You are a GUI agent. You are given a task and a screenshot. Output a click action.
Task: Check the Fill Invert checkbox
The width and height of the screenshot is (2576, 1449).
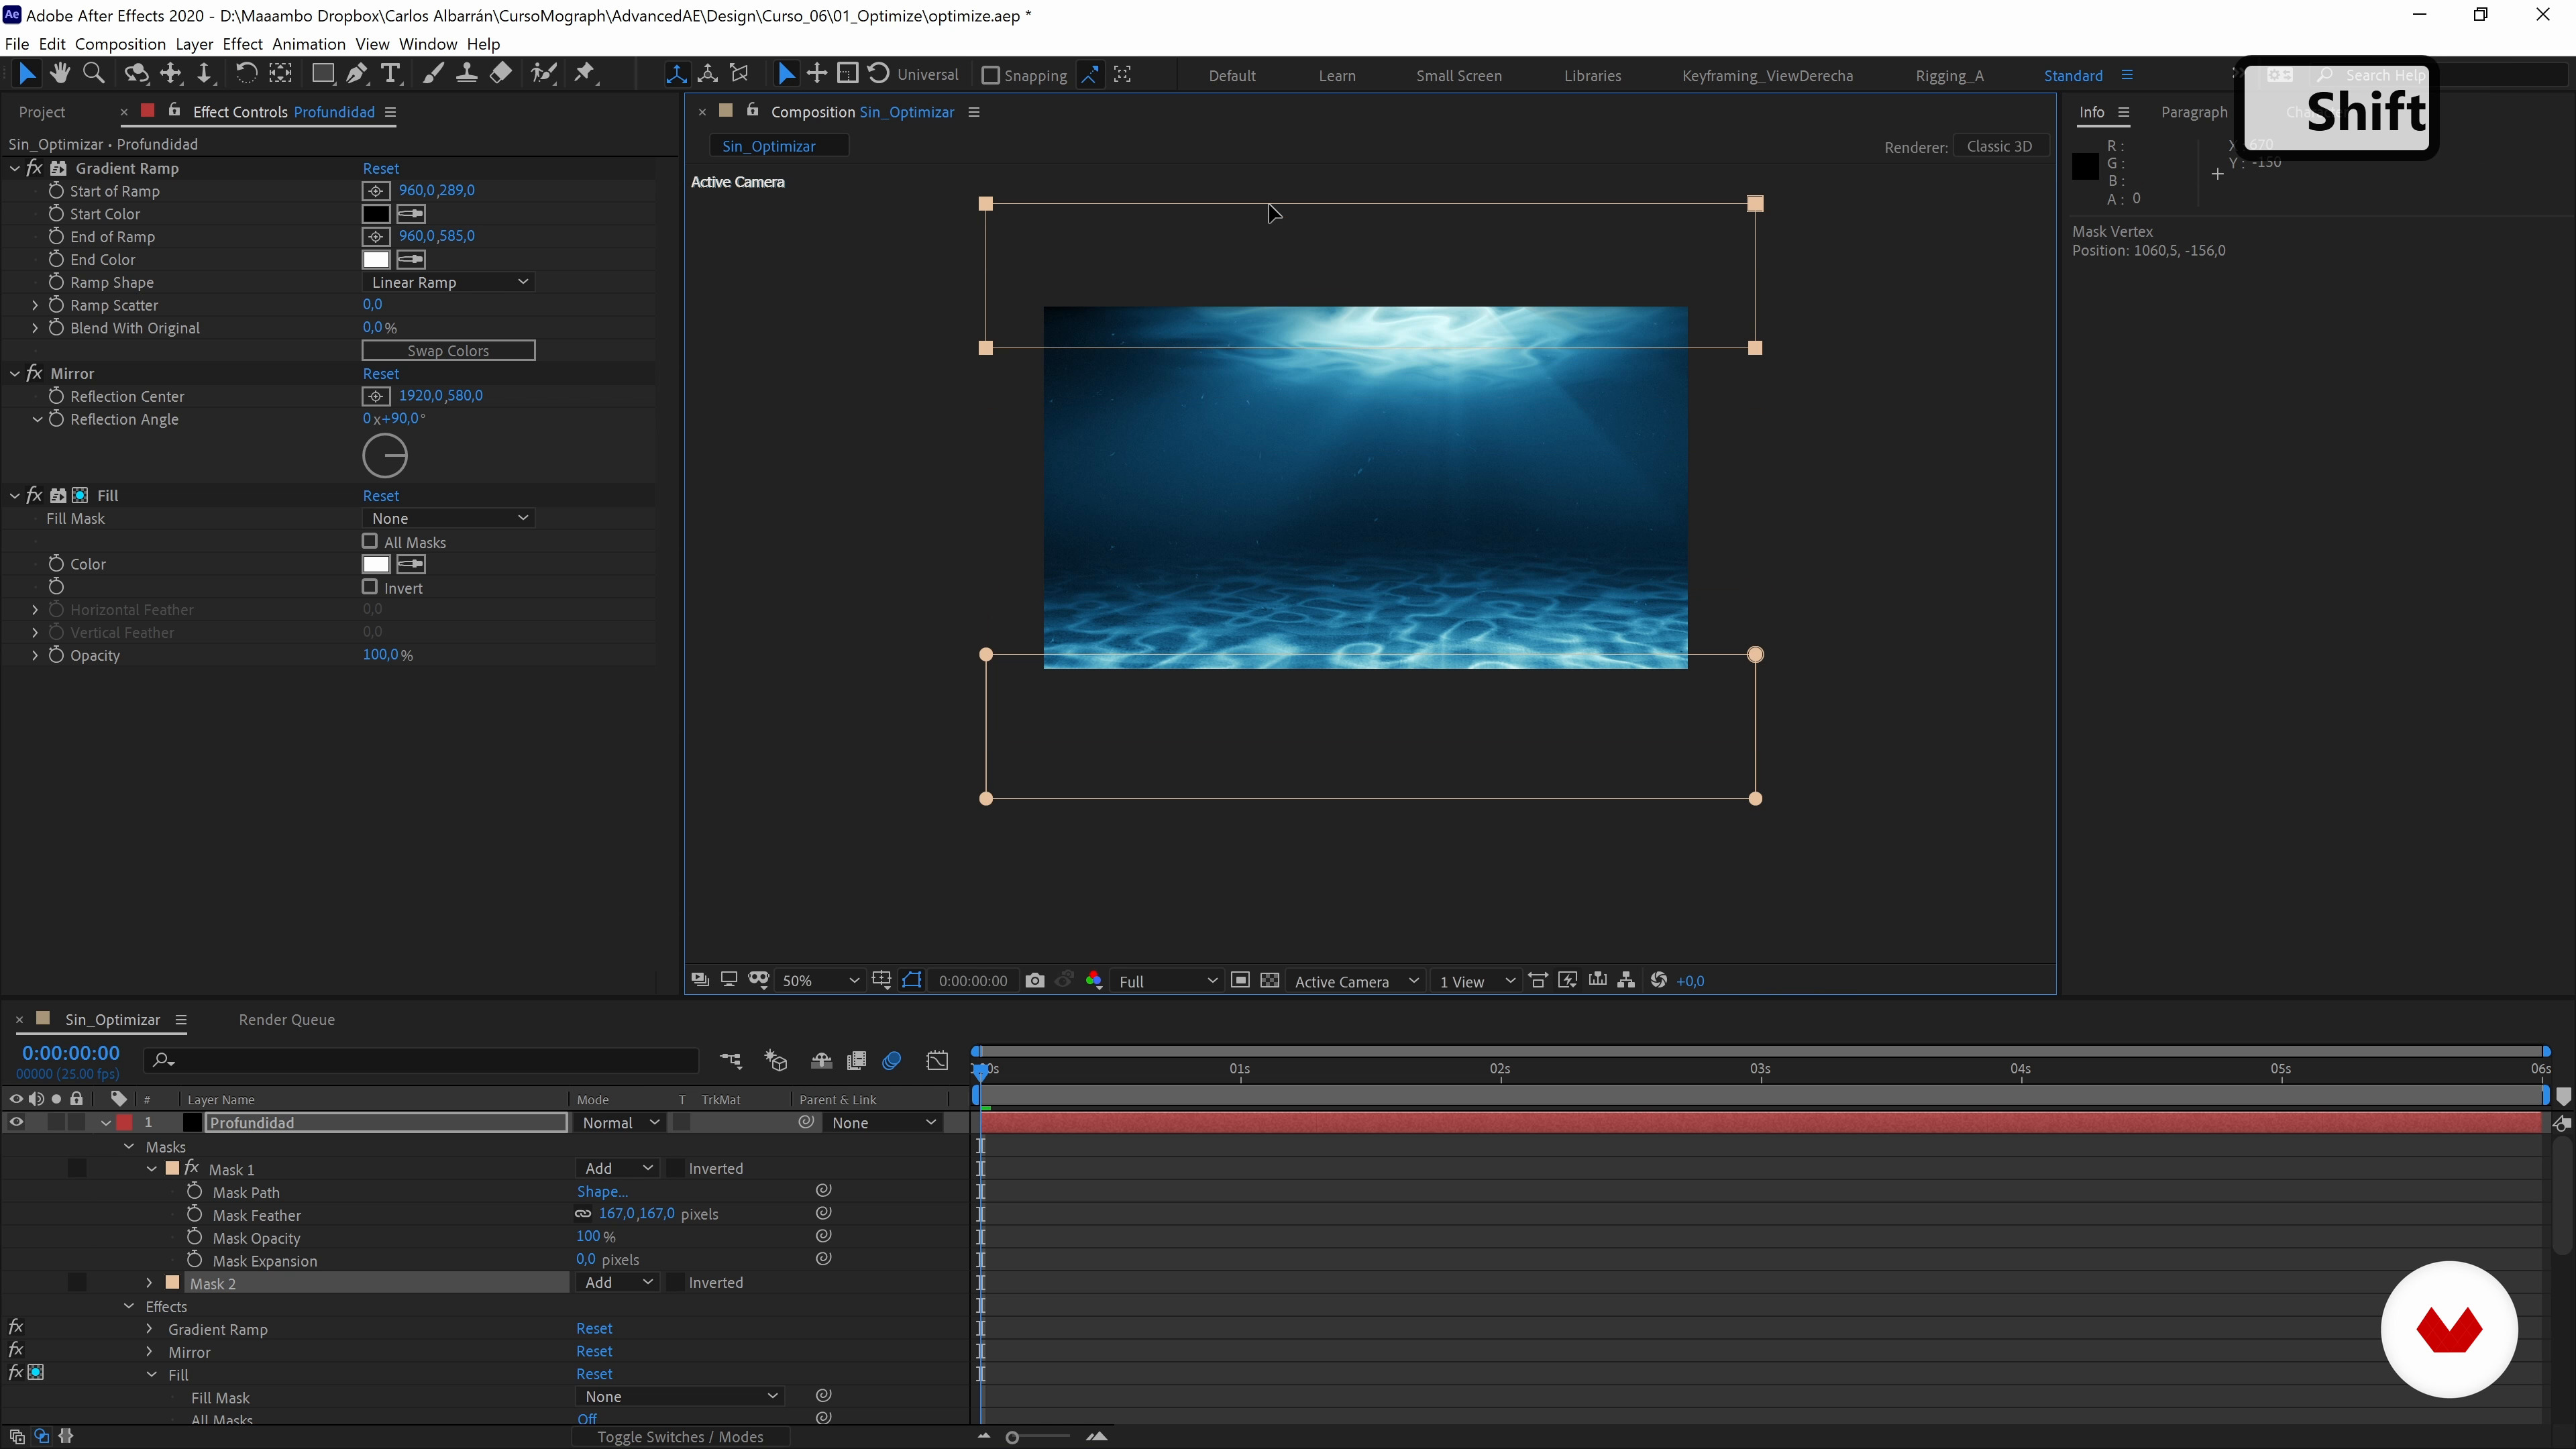[370, 587]
